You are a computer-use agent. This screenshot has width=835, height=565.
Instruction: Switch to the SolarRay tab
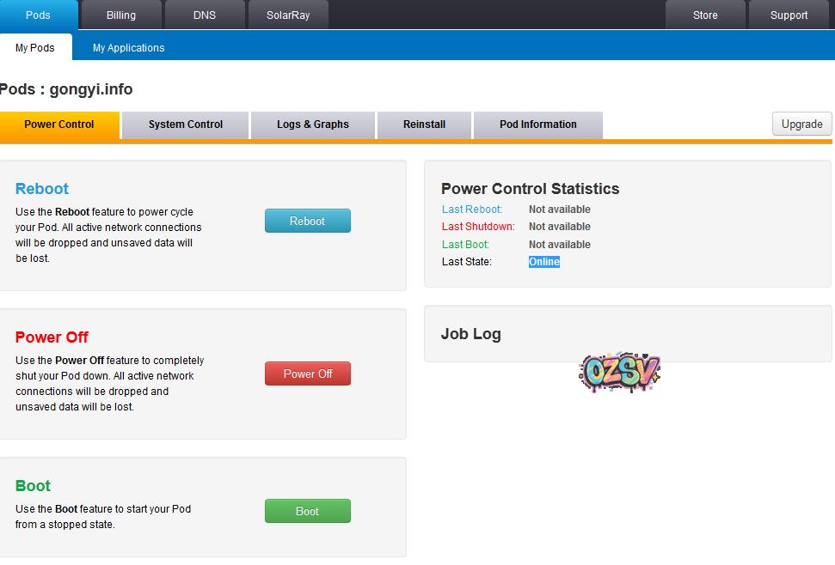click(288, 15)
